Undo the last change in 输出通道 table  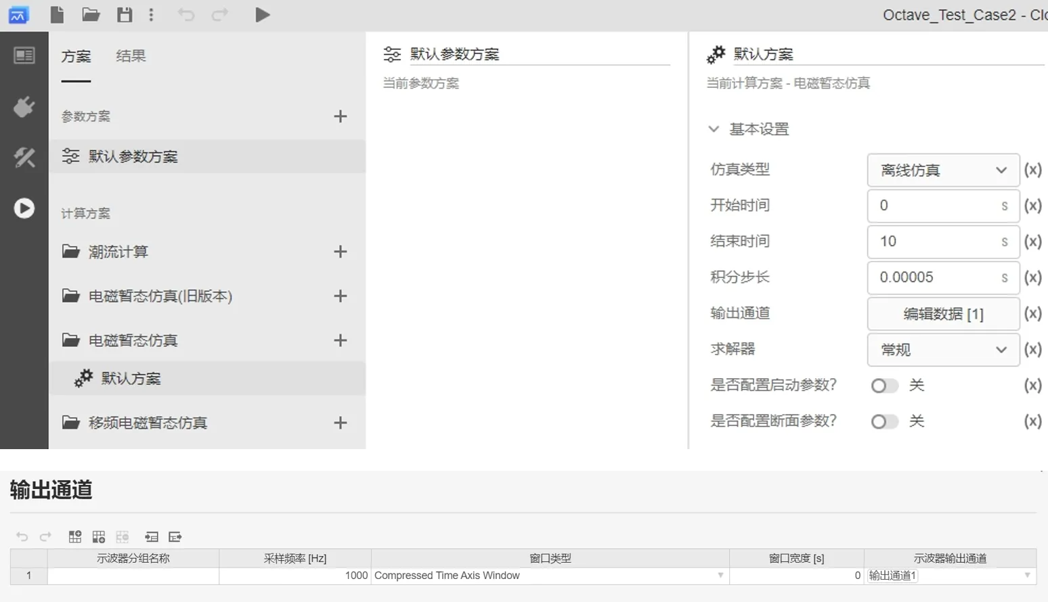(22, 536)
